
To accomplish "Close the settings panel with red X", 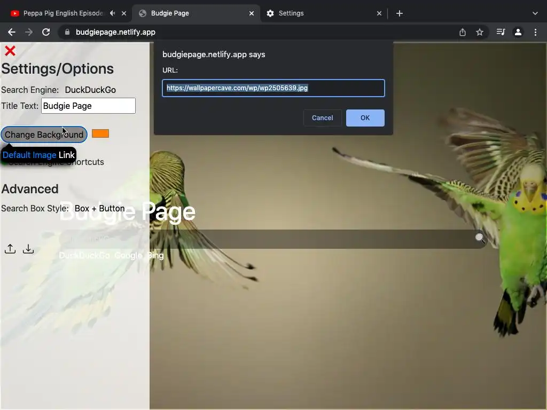I will tap(10, 51).
